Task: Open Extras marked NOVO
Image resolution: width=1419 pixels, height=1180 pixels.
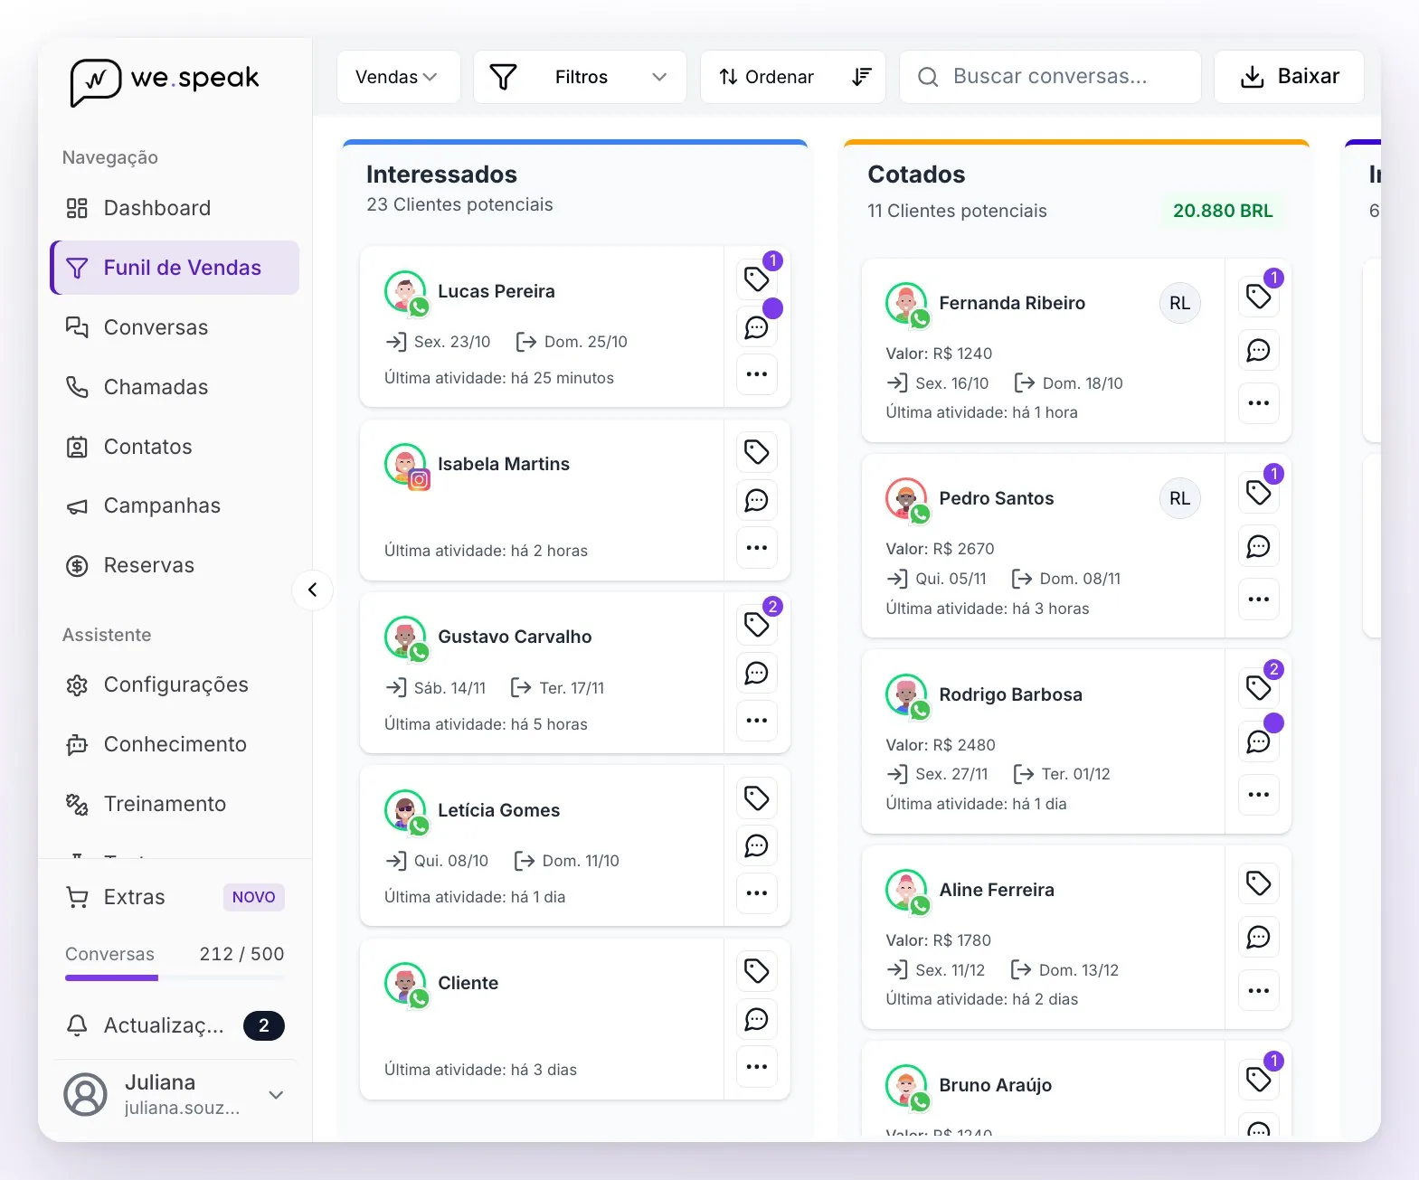Action: coord(175,897)
